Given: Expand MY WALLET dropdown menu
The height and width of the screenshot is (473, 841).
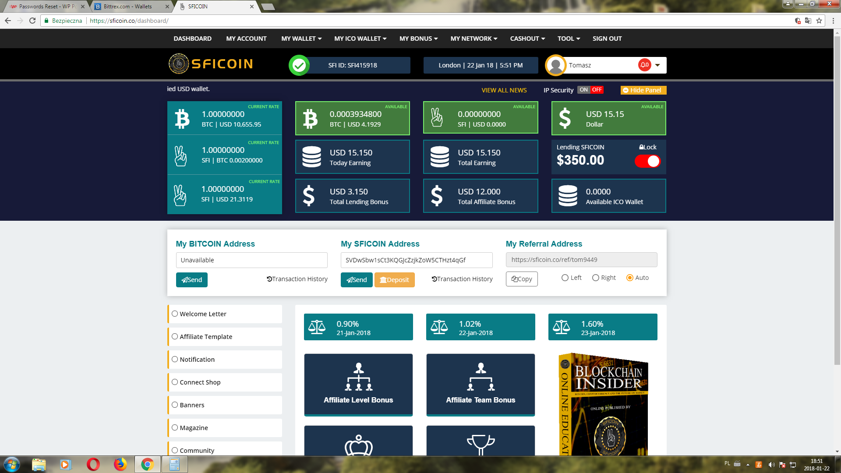Looking at the screenshot, I should pyautogui.click(x=301, y=39).
